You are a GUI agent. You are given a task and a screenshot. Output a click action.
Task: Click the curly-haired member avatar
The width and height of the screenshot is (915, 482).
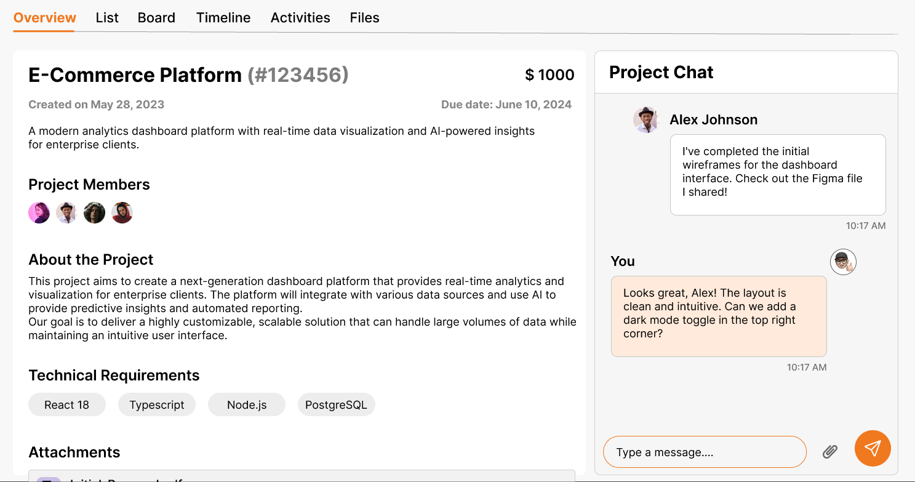coord(94,213)
